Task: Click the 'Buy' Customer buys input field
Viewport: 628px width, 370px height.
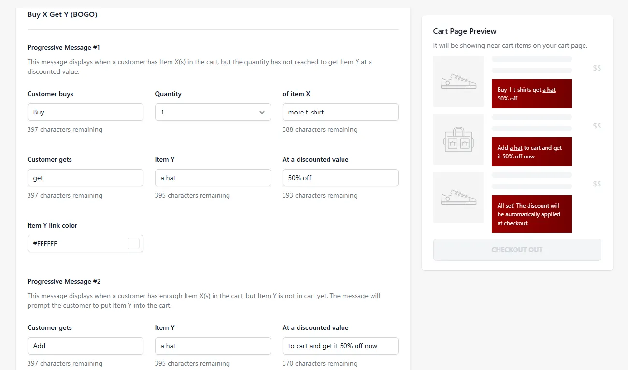Action: click(x=86, y=112)
